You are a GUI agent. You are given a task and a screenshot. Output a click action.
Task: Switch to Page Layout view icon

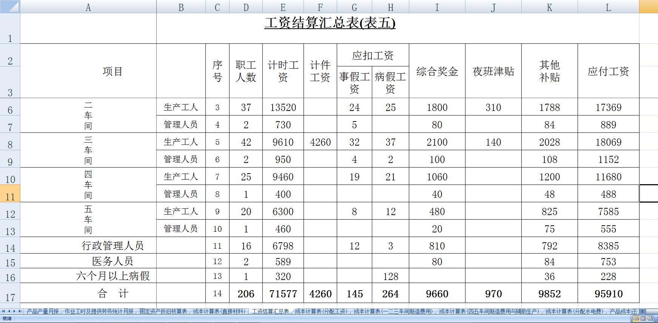click(x=643, y=318)
